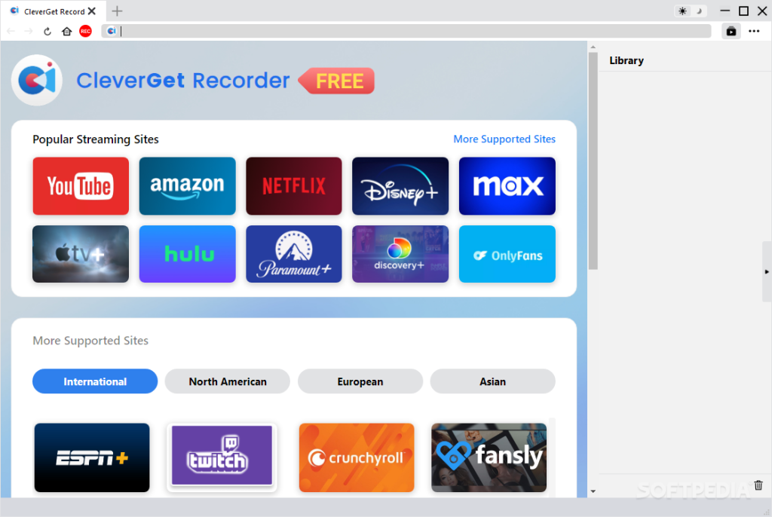Open the Crunchyroll site tile
772x517 pixels.
click(357, 457)
